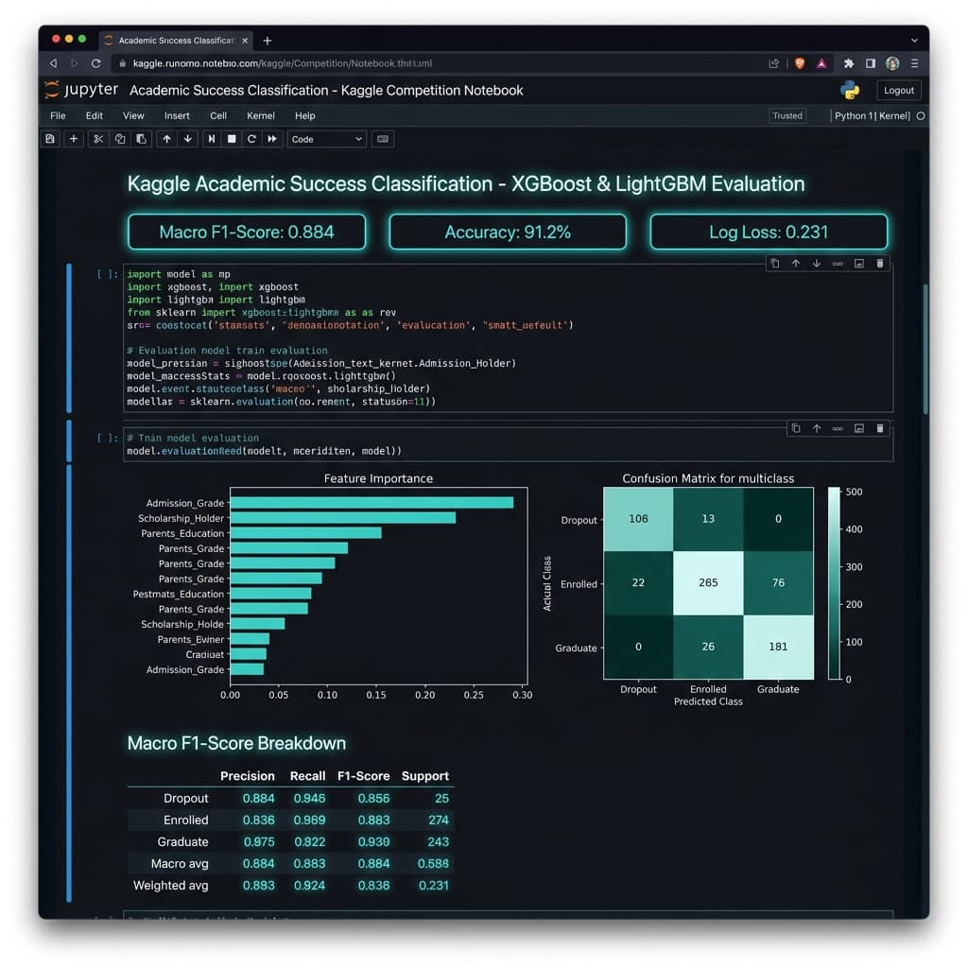
Task: Open a new browser tab with plus
Action: tap(268, 40)
